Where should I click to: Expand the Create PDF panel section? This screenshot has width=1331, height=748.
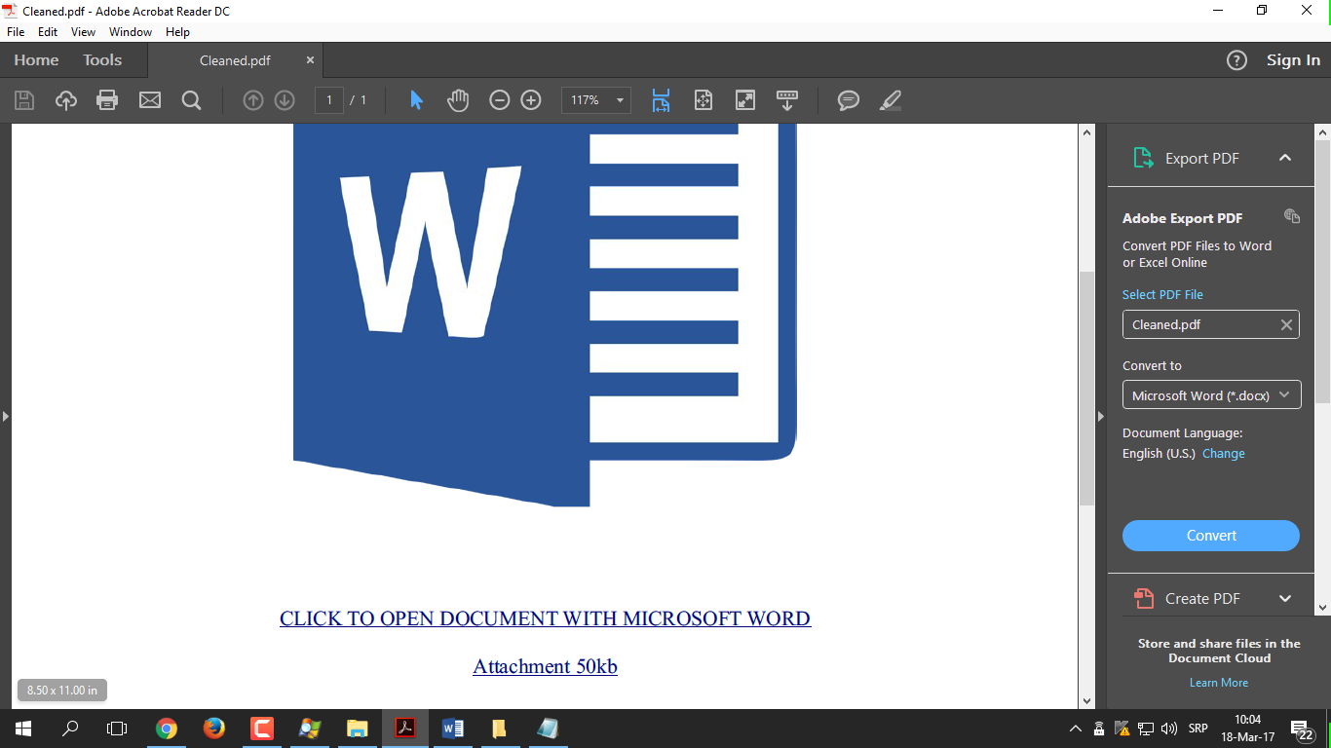(1284, 599)
